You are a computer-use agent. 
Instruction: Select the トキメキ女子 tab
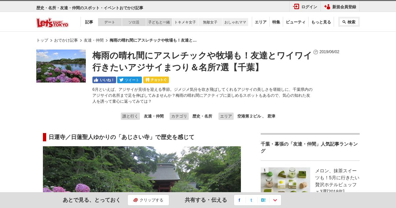click(185, 22)
